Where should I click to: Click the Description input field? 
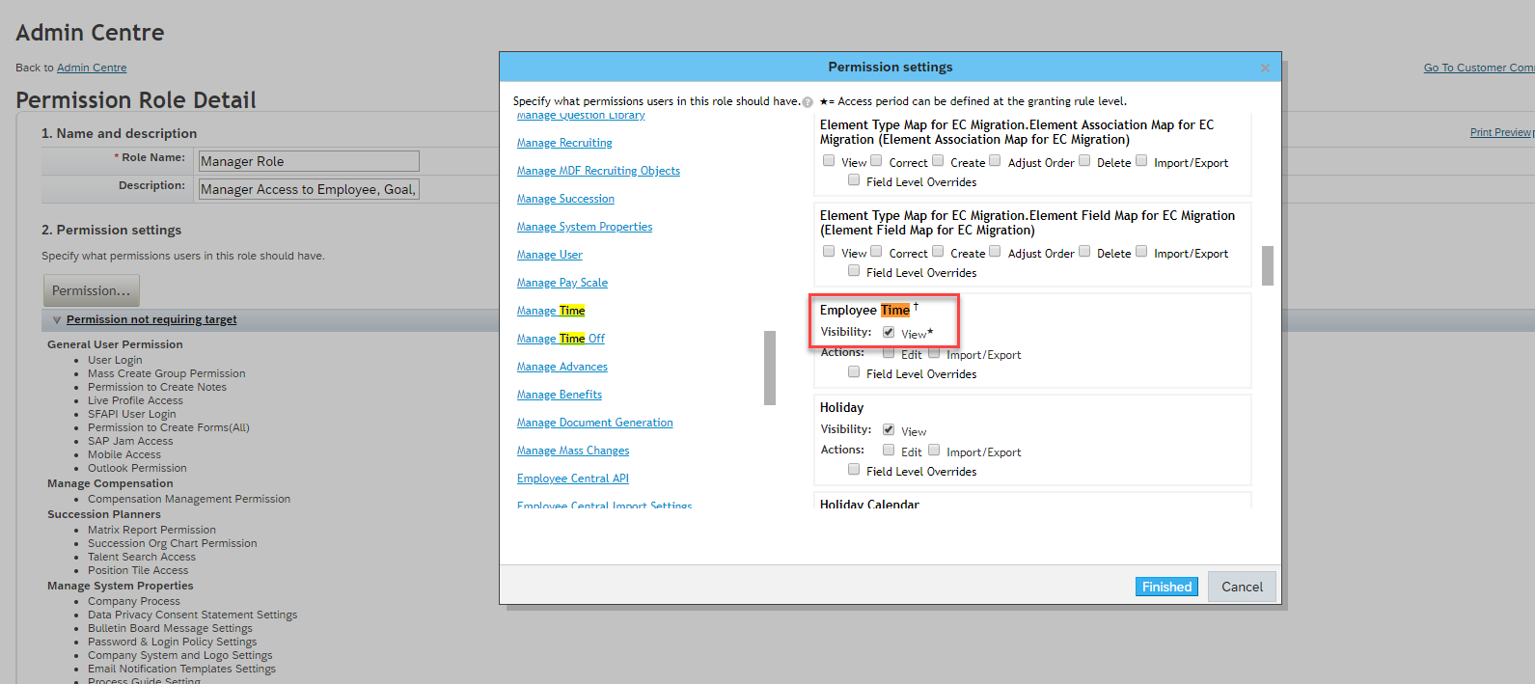tap(309, 189)
